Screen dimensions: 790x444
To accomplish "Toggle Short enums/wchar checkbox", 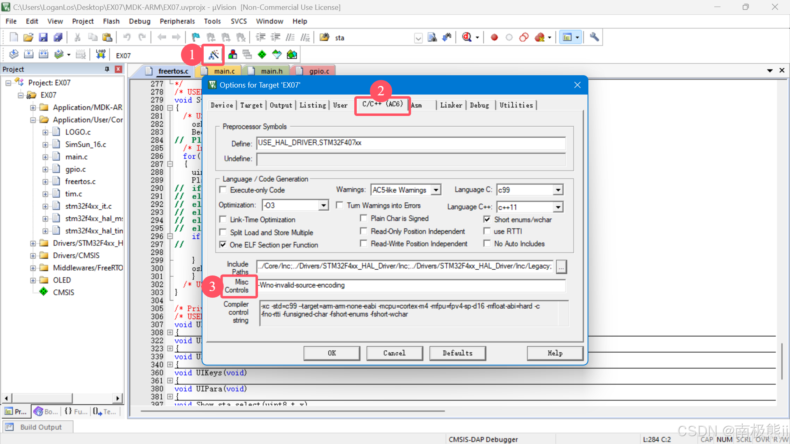I will coord(487,220).
